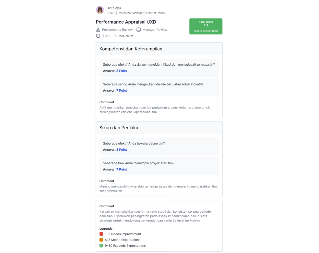This screenshot has height=253, width=319.
Task: Click the 1 Jan - 31 Mar 2026 date text
Action: point(118,36)
